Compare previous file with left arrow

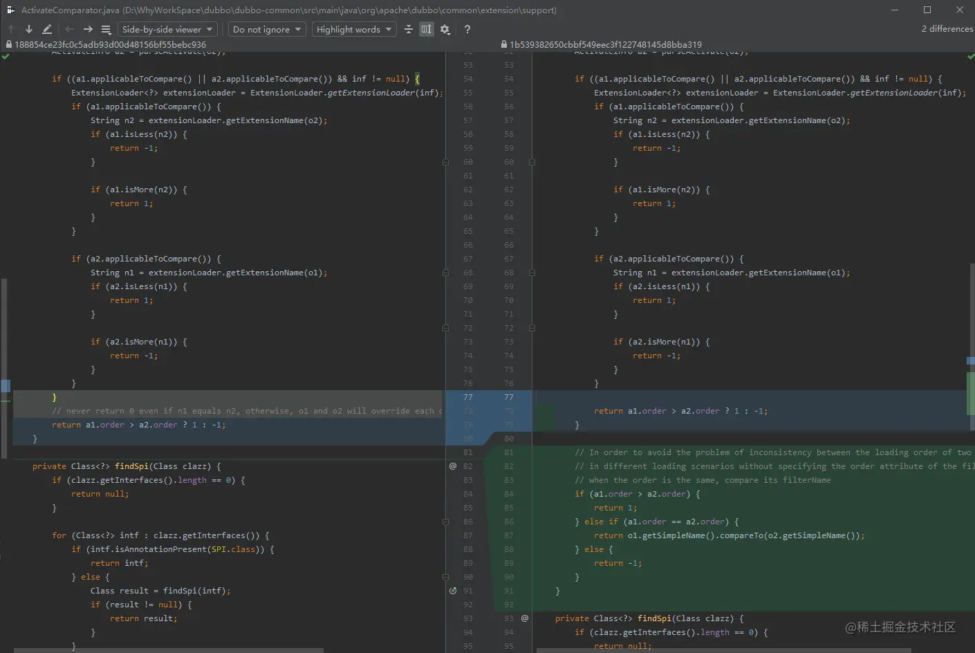coord(69,29)
